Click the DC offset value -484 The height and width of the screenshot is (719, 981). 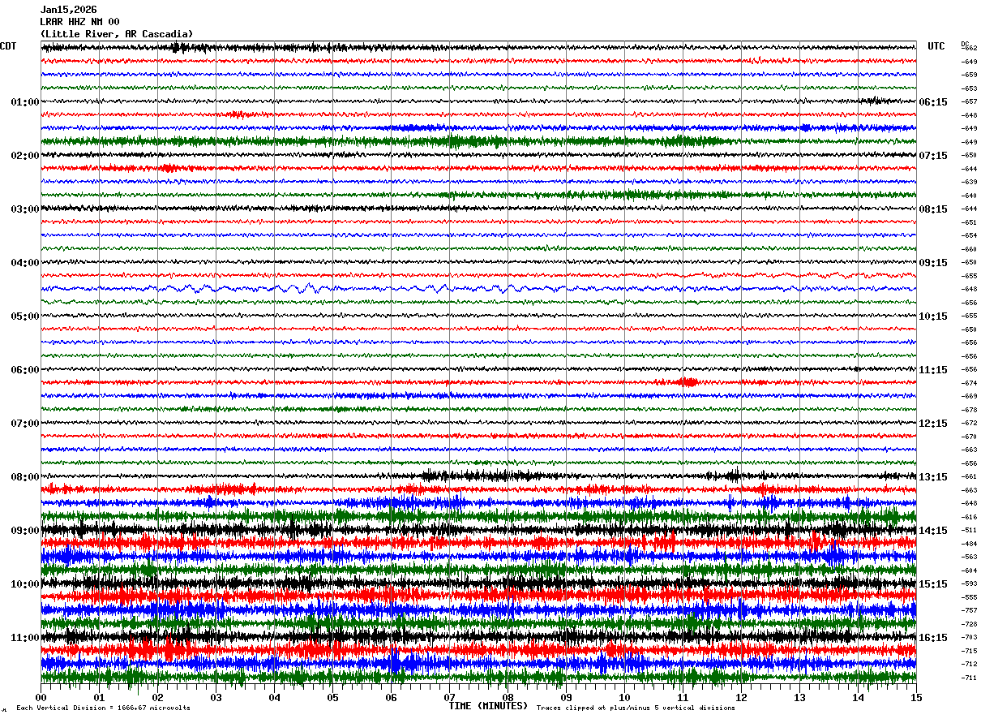click(x=969, y=544)
